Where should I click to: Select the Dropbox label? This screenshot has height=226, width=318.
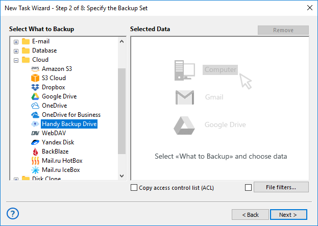(53, 87)
